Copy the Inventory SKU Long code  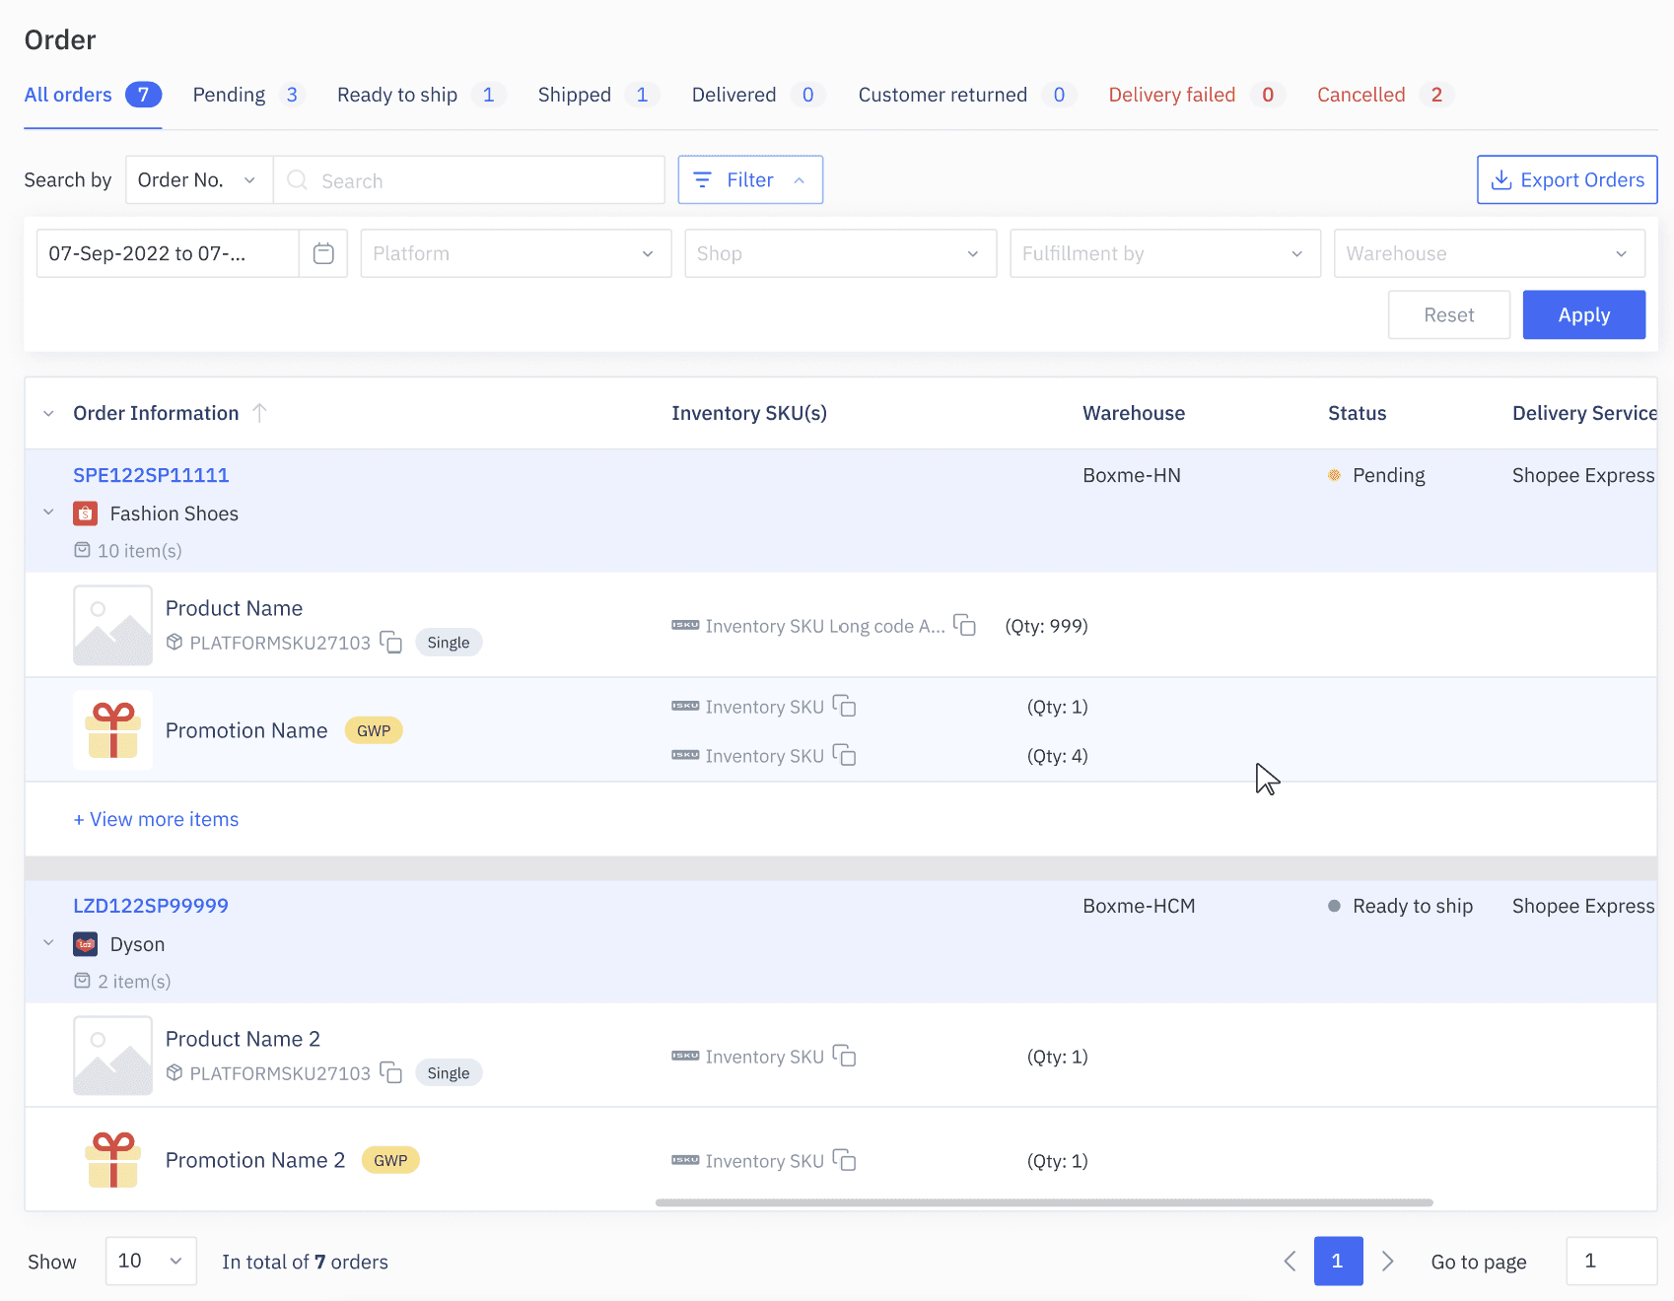(x=964, y=626)
